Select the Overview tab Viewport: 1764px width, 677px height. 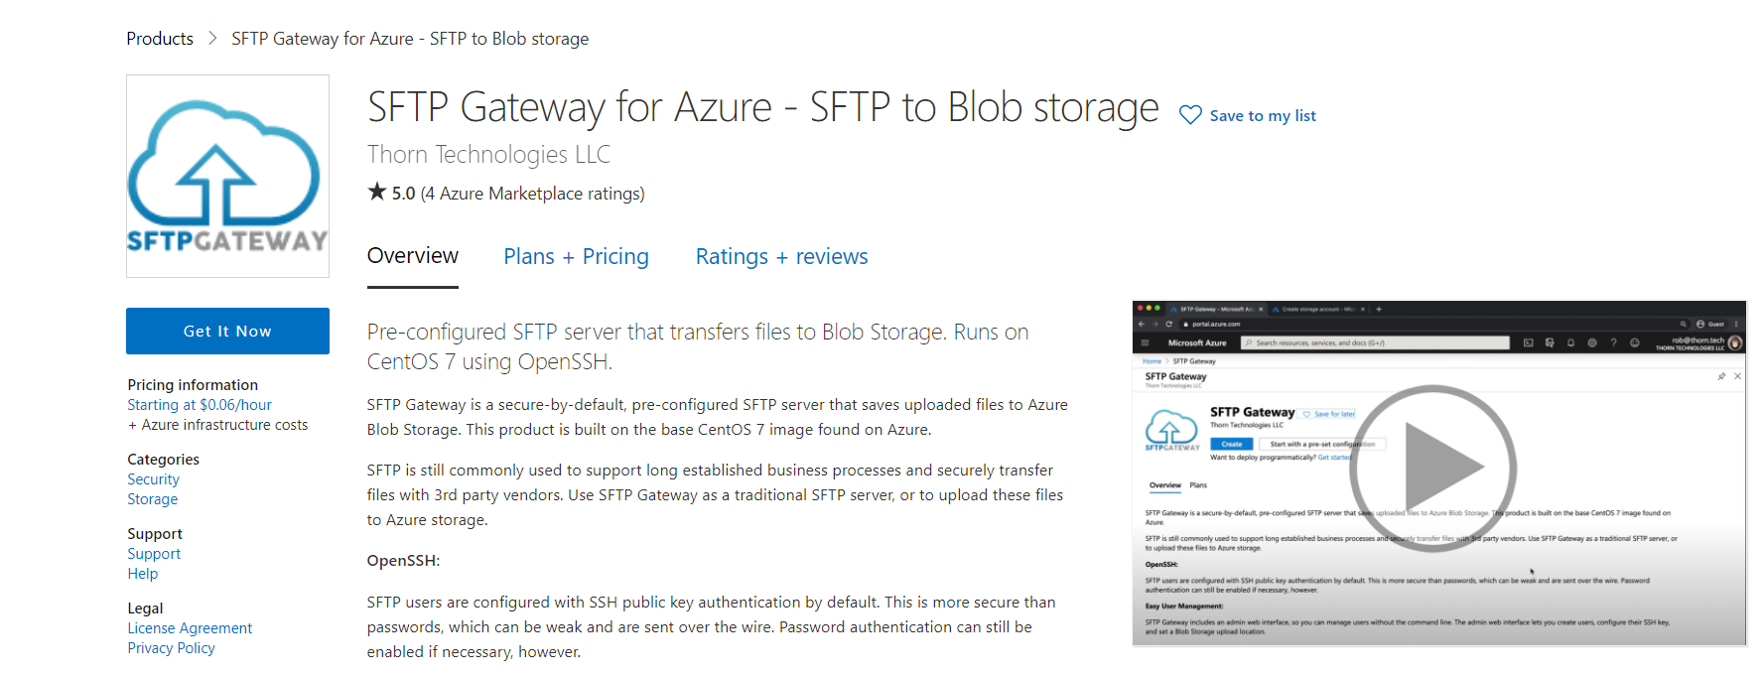(x=413, y=256)
